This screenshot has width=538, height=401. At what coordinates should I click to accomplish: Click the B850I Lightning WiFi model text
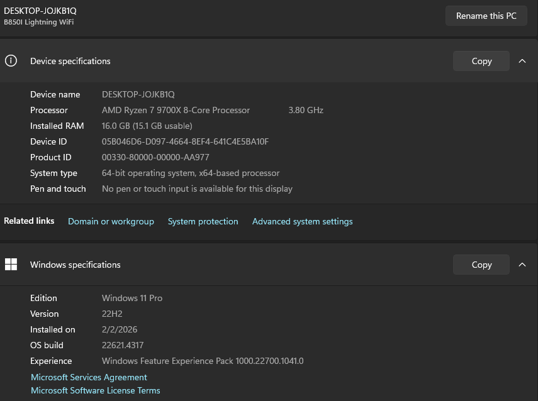point(39,23)
